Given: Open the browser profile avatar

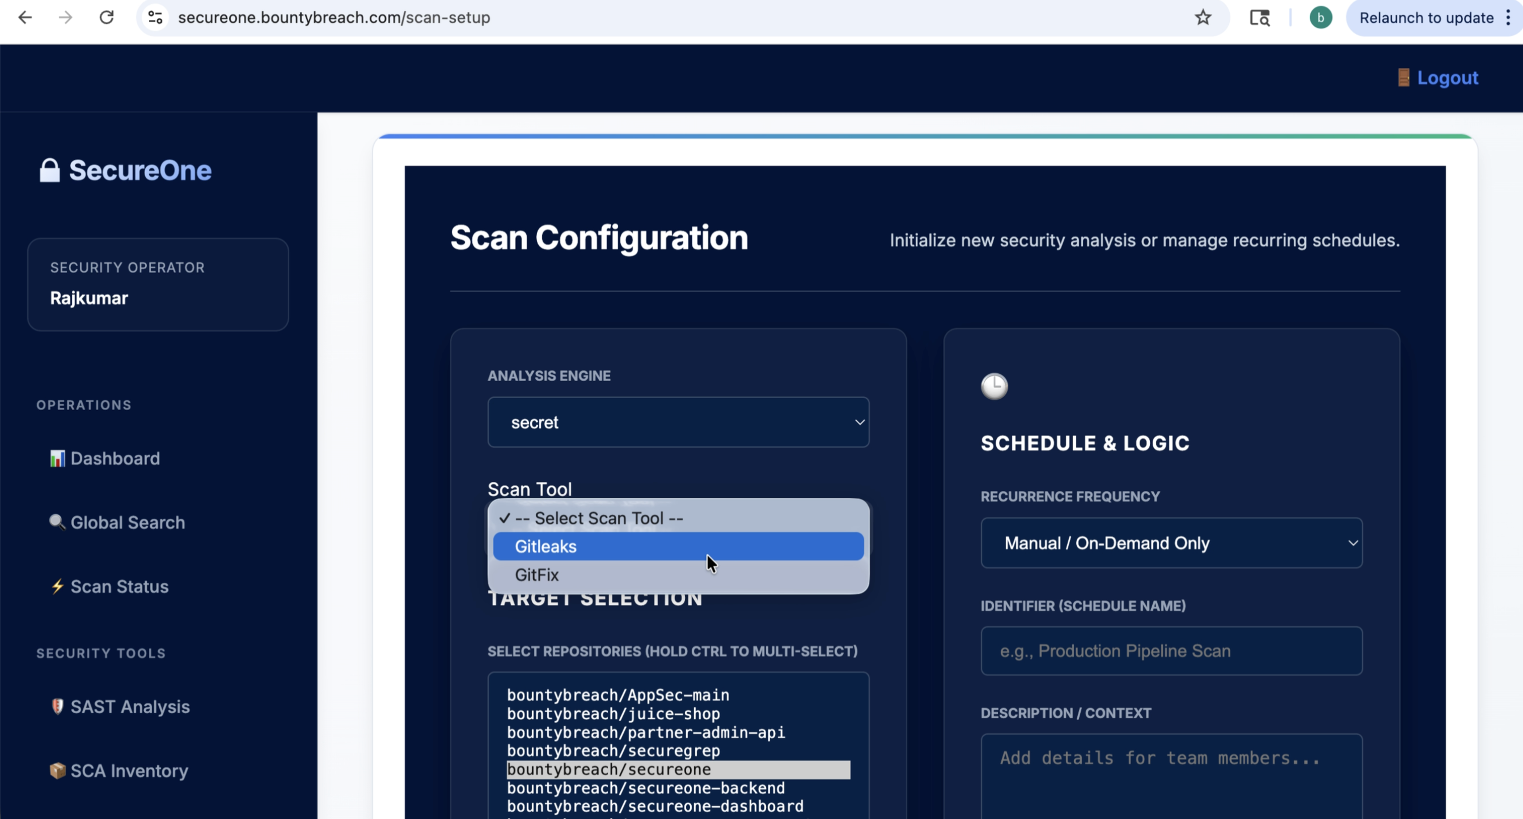Looking at the screenshot, I should point(1320,18).
